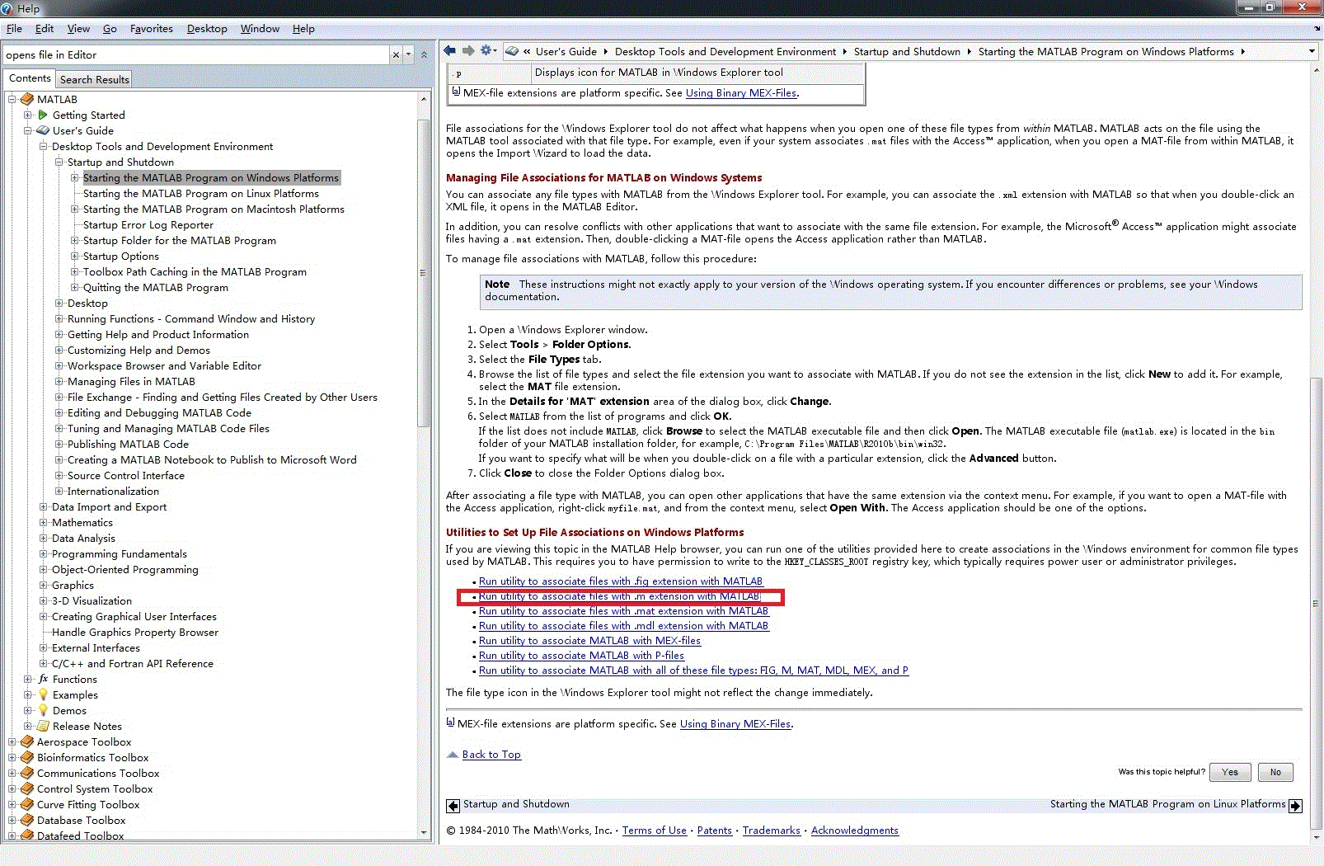1324x866 pixels.
Task: Select Startup Error Log Reporter tree item
Action: pyautogui.click(x=148, y=224)
